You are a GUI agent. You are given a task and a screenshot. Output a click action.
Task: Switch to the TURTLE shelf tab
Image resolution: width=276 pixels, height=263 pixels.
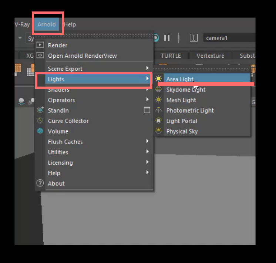click(171, 55)
